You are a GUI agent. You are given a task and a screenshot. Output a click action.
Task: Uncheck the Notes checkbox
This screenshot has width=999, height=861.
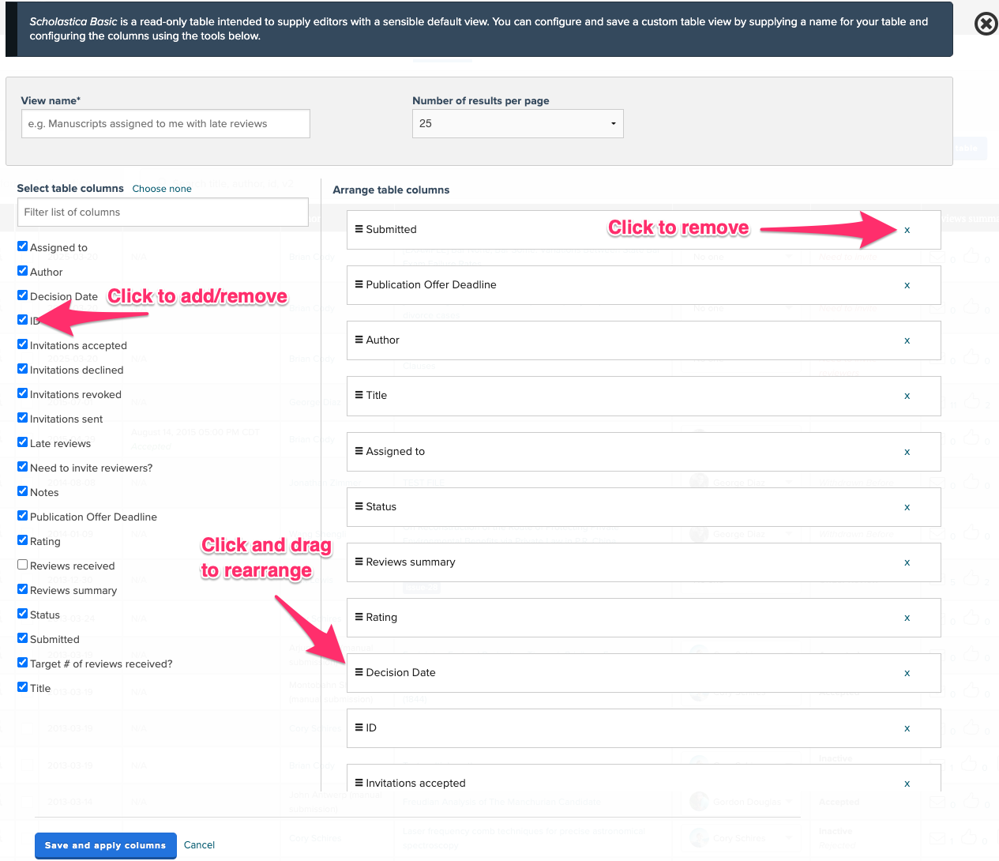[x=23, y=491]
